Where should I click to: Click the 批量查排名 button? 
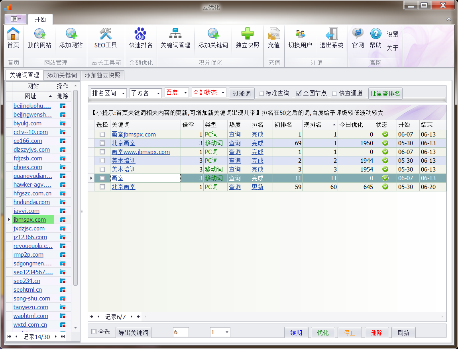coord(385,94)
